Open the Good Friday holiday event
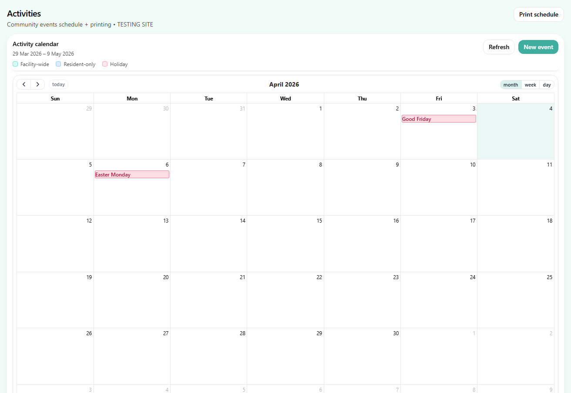Screen dimensions: 571x393 point(438,119)
